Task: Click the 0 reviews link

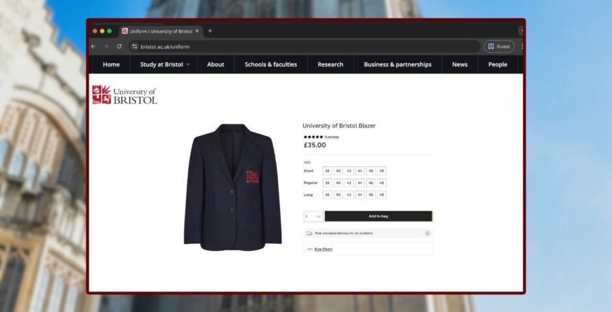Action: pyautogui.click(x=332, y=137)
